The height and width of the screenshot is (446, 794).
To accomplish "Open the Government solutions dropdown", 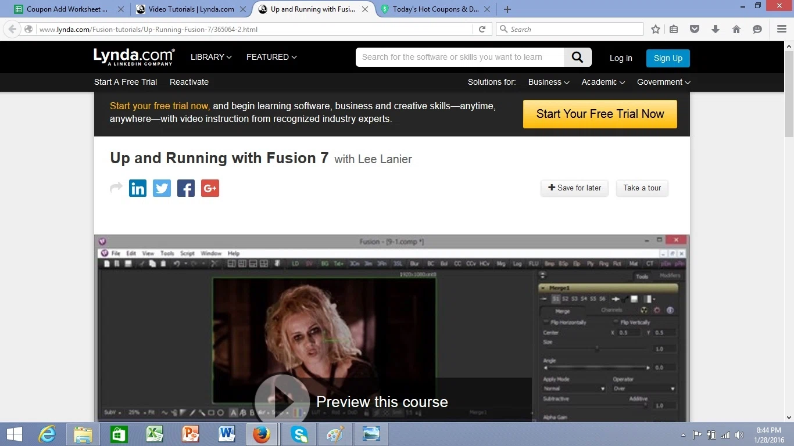I will [x=664, y=82].
